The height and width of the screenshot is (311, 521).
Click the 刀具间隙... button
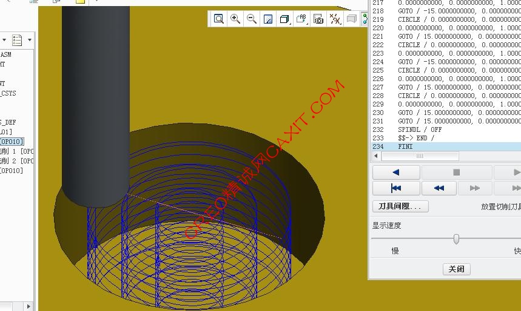pyautogui.click(x=400, y=206)
